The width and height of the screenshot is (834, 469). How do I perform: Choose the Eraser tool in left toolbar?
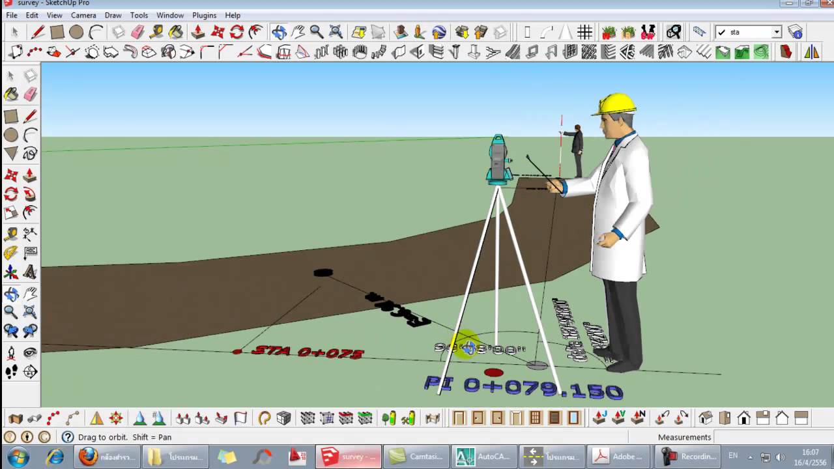click(30, 96)
